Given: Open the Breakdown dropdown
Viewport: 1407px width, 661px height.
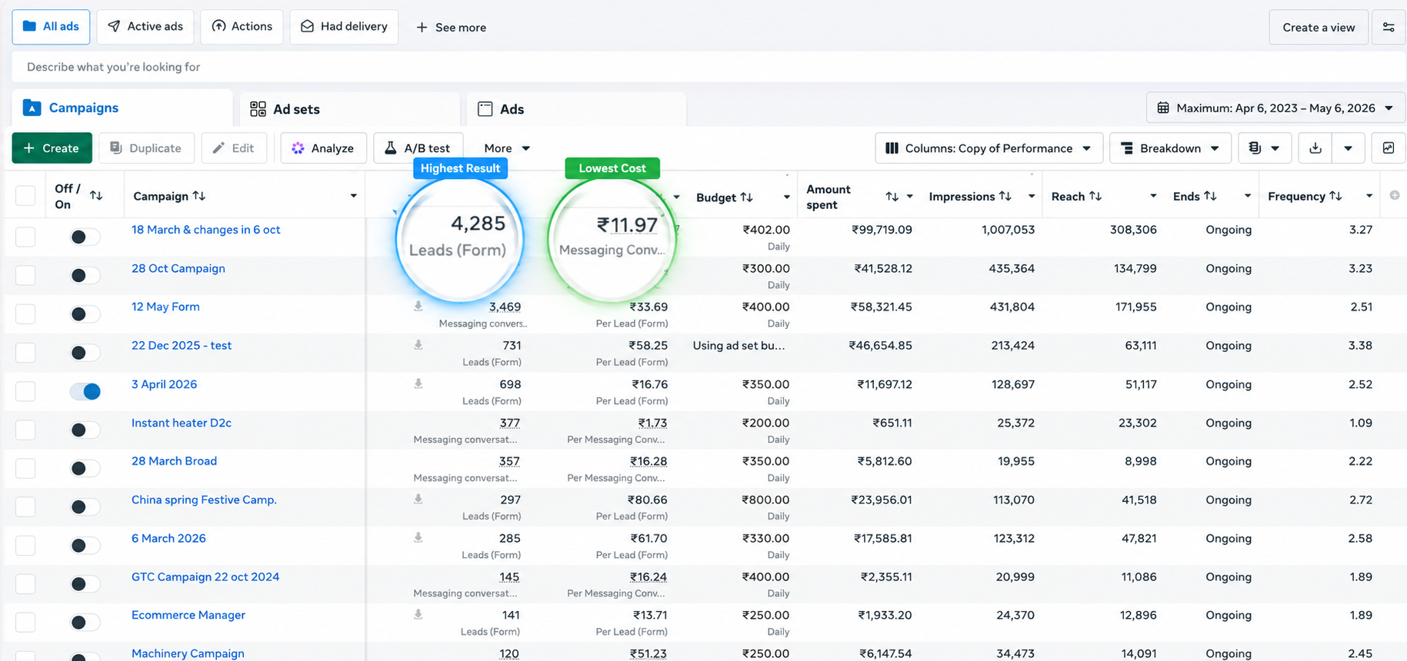Looking at the screenshot, I should [x=1170, y=148].
